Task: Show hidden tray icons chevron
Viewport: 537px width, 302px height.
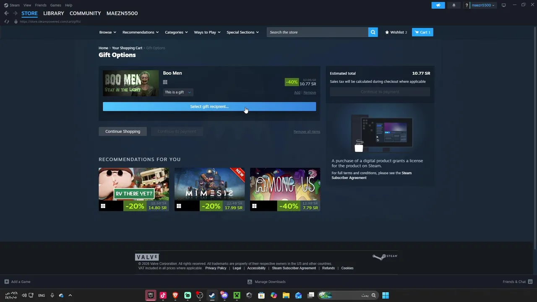Action: [70, 295]
